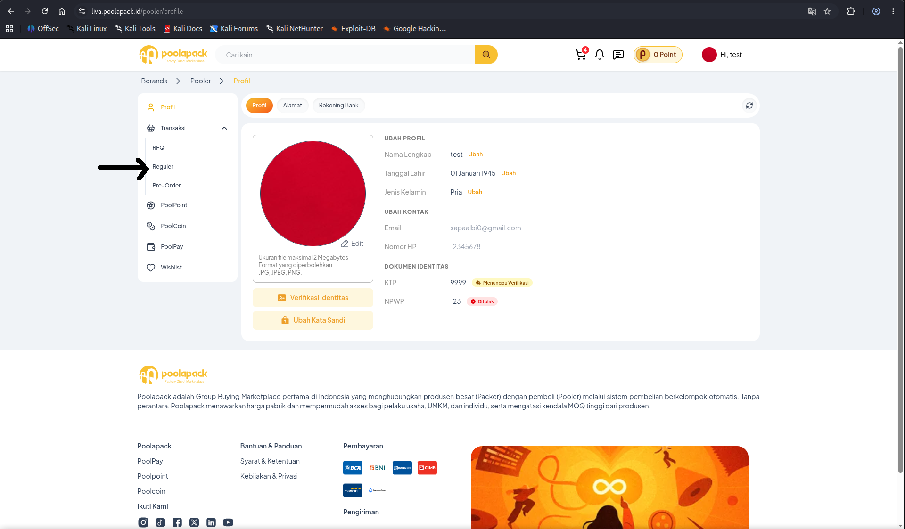
Task: Click Ubah next to Nama Lengkap
Action: point(476,155)
